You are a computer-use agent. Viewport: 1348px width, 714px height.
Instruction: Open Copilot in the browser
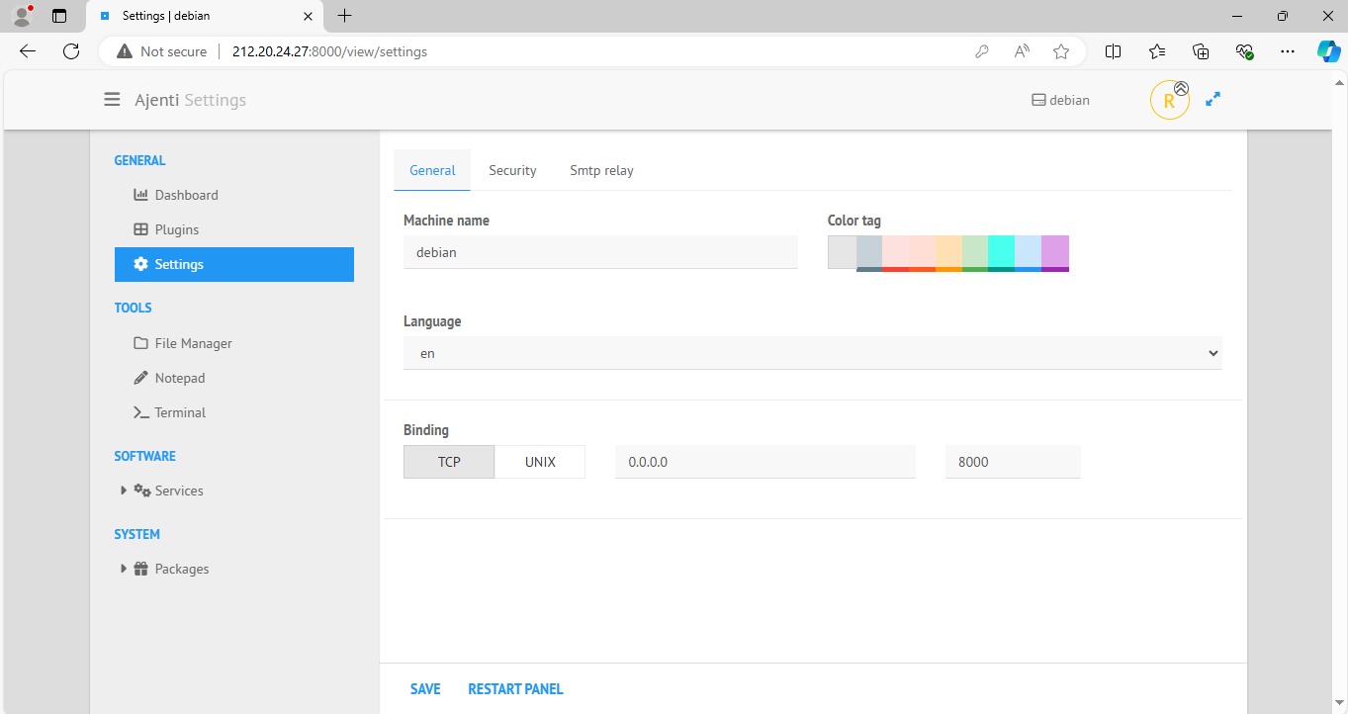[1328, 51]
